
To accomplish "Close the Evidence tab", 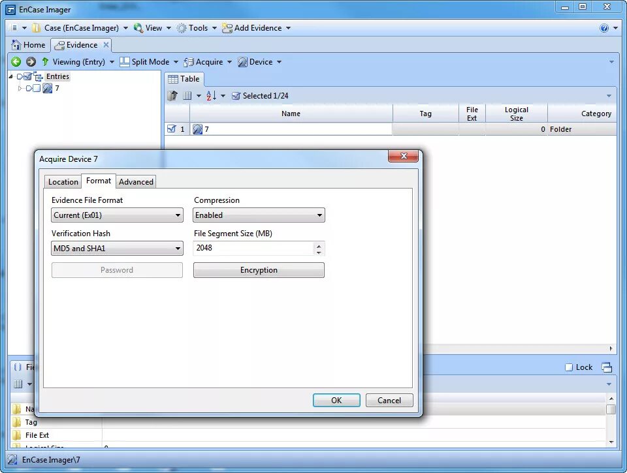I will point(106,45).
